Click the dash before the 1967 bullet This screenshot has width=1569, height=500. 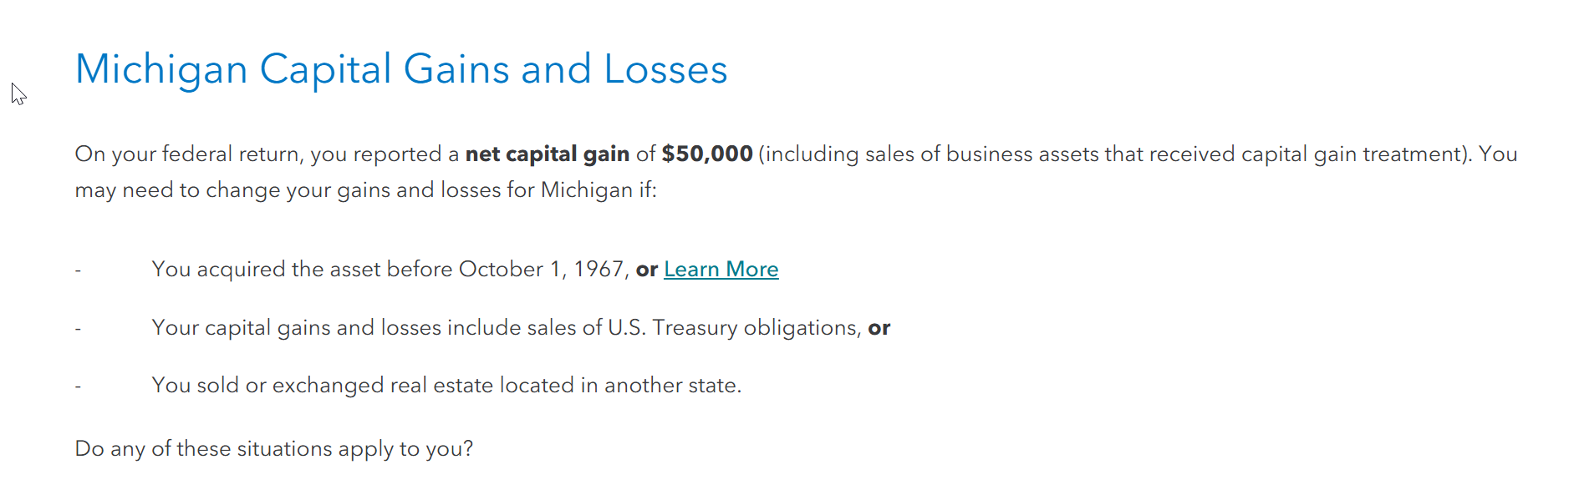(78, 270)
